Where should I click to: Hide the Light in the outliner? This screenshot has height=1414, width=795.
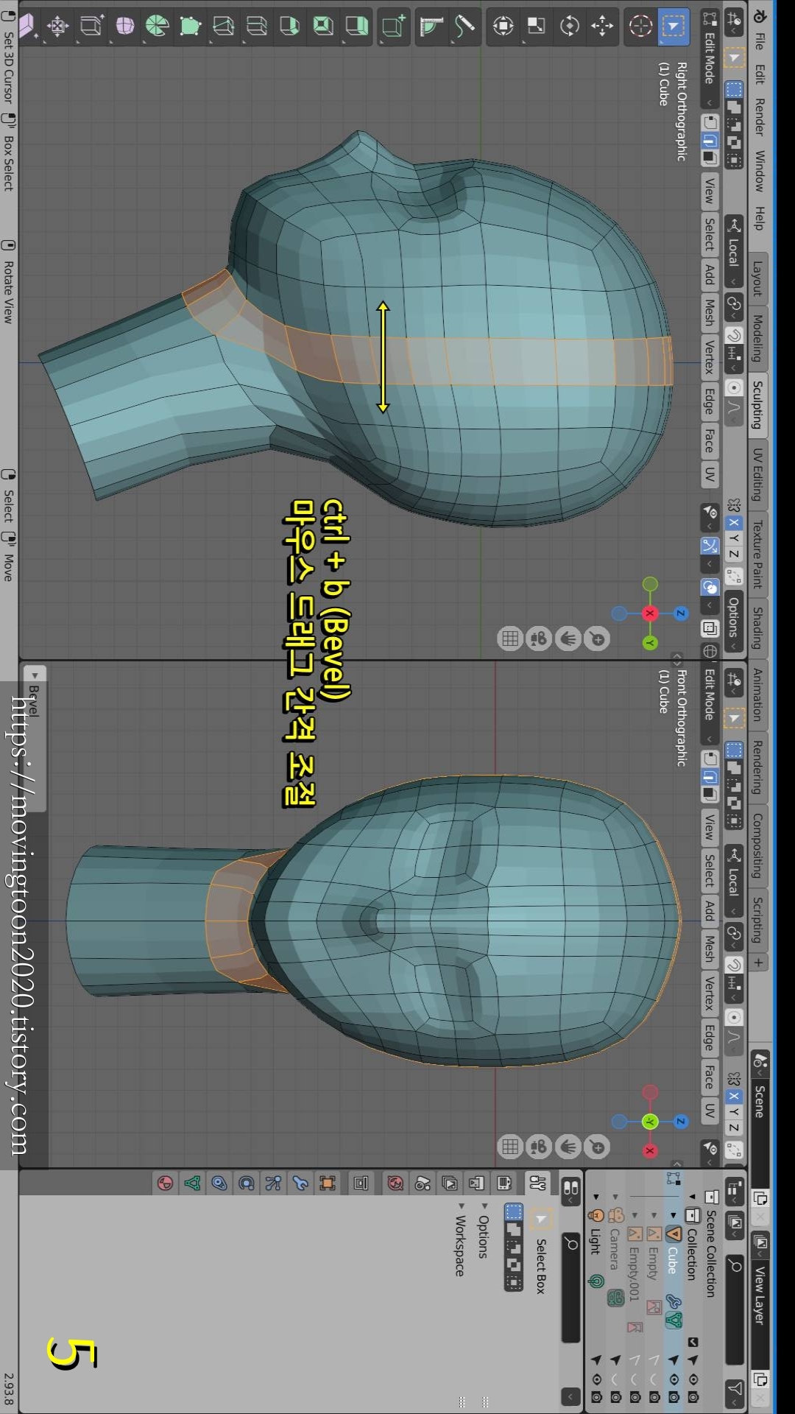tap(596, 1379)
